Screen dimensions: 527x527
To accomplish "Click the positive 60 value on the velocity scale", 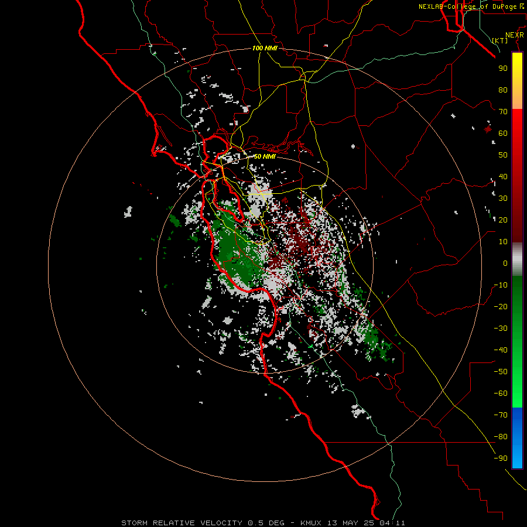I will 503,133.
